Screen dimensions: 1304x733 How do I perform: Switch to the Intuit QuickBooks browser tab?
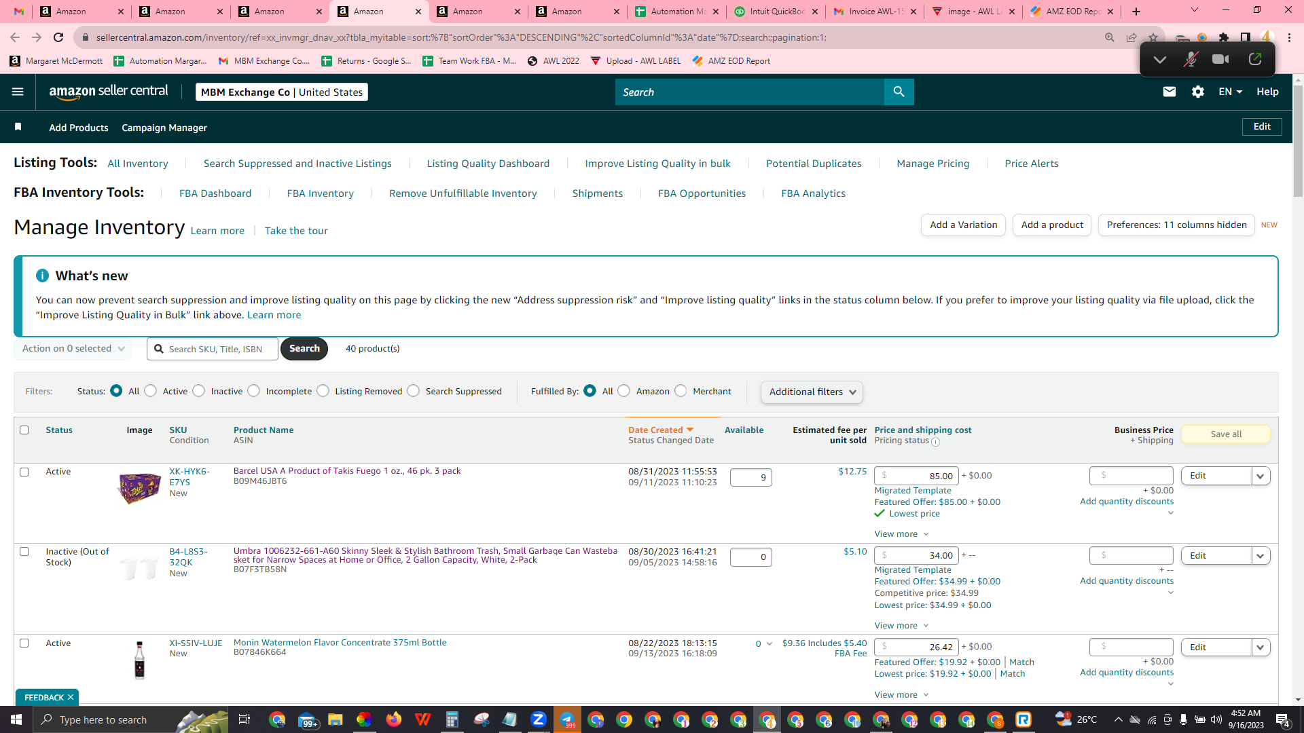776,12
